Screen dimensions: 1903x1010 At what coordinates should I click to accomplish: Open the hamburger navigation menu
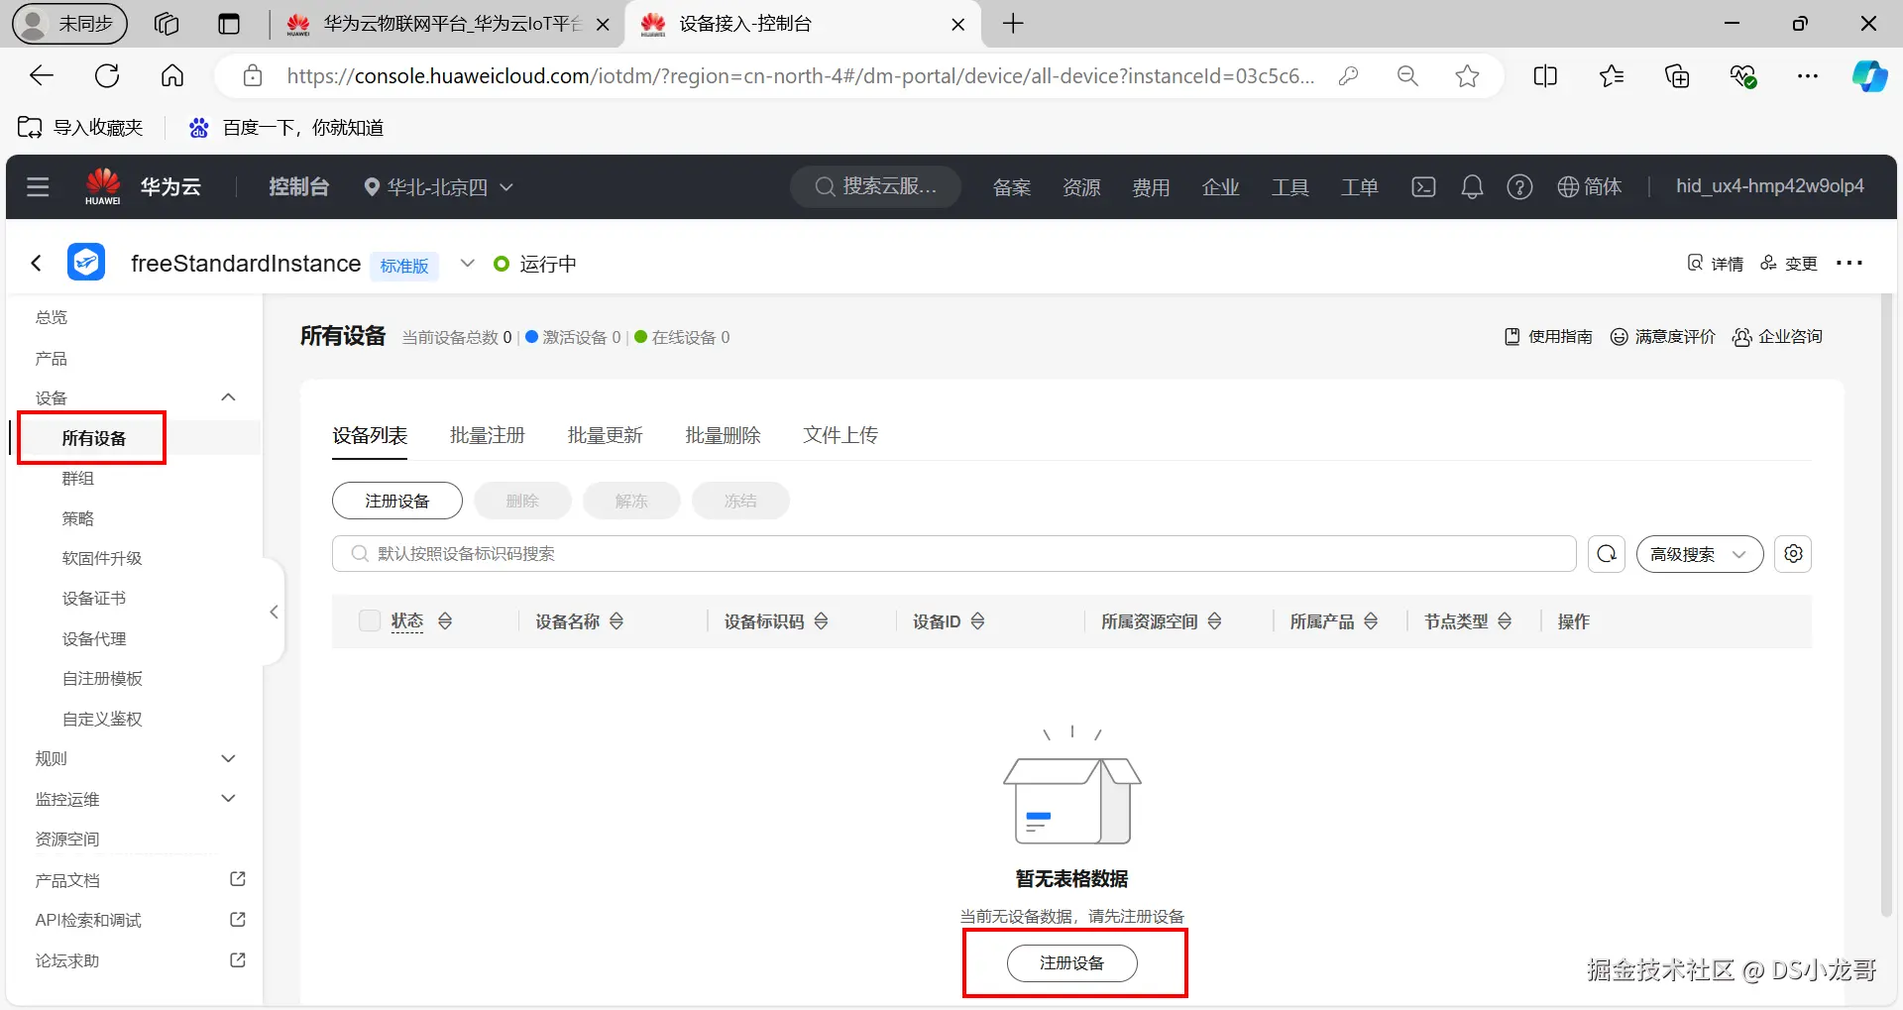click(x=38, y=186)
